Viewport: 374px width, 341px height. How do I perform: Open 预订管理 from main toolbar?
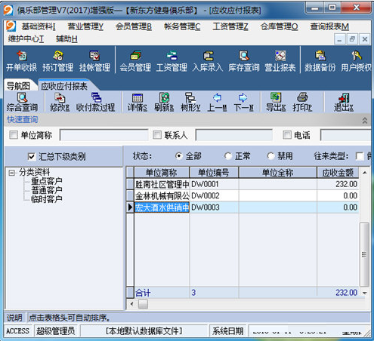pos(57,61)
